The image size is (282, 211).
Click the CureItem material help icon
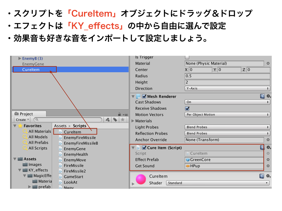click(262, 176)
